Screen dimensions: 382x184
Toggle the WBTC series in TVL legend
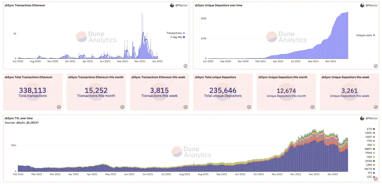coord(370,149)
